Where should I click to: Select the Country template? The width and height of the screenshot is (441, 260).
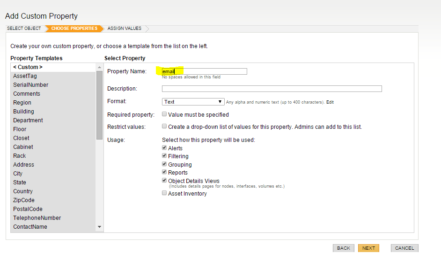53,191
